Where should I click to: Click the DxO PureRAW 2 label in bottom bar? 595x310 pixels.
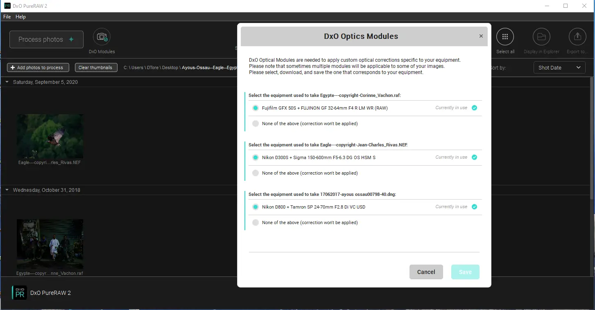pyautogui.click(x=51, y=293)
